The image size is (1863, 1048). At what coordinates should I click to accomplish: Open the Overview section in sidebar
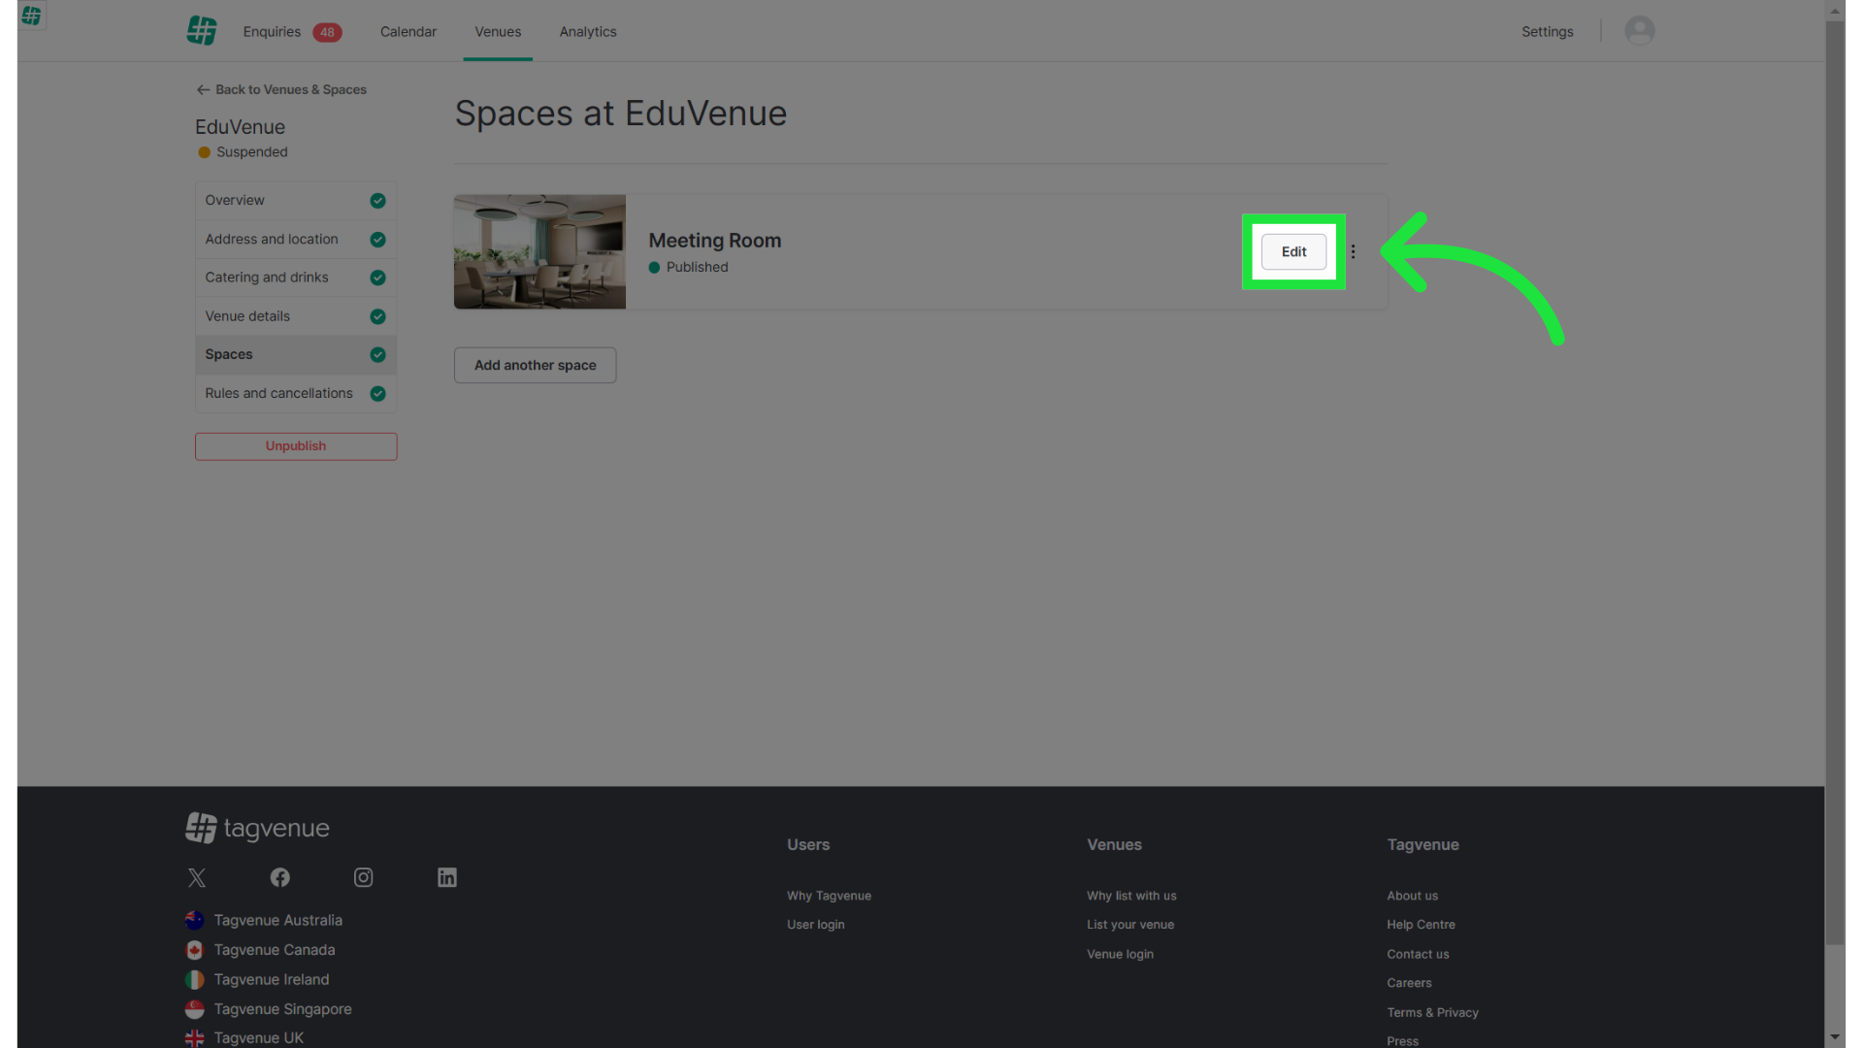pos(296,201)
